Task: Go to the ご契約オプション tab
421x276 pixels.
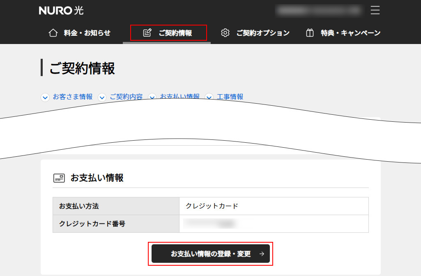Action: [255, 33]
